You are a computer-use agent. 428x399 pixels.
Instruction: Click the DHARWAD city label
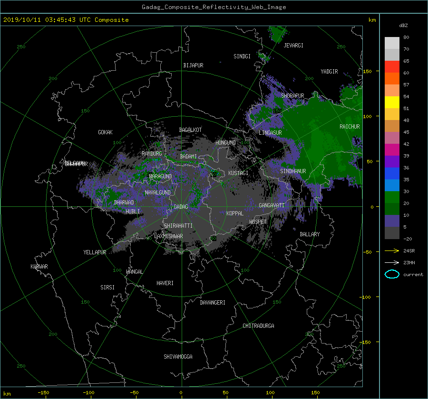point(124,203)
